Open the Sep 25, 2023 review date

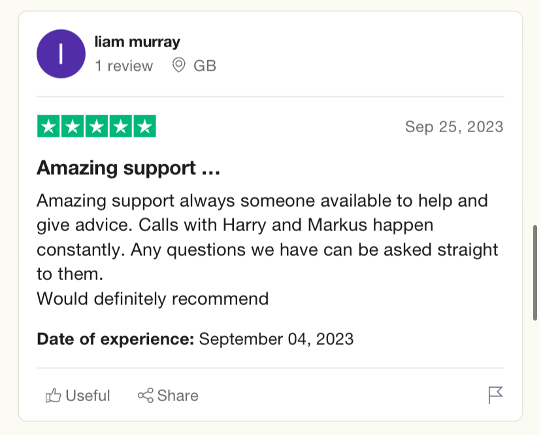click(454, 127)
